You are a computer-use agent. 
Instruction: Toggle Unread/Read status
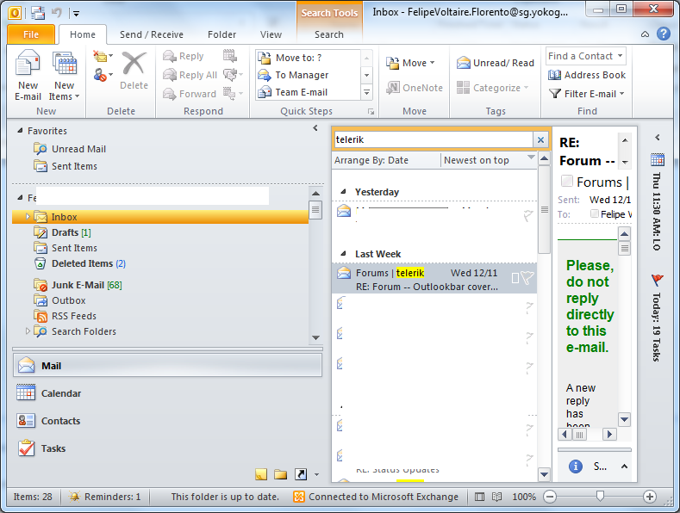tap(496, 63)
